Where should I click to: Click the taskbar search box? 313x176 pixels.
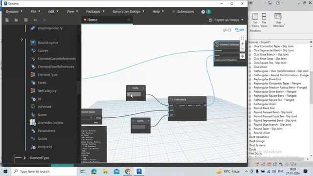tap(44, 172)
